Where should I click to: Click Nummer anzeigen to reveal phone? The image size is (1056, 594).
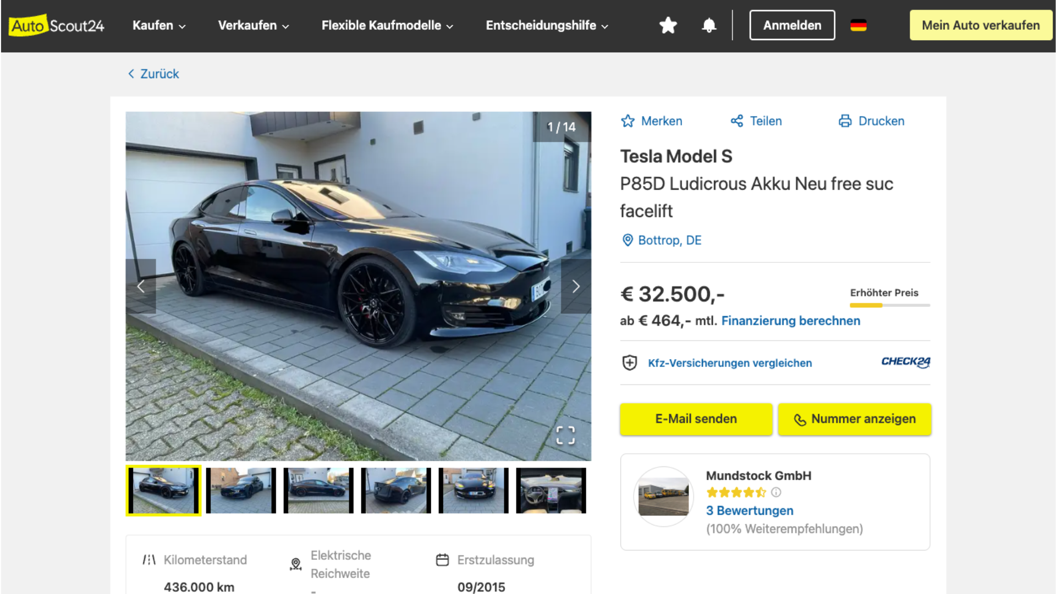pos(855,419)
